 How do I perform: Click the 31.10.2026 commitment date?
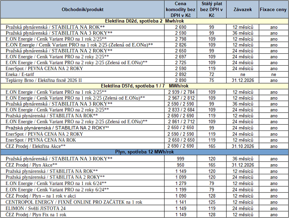243,146
